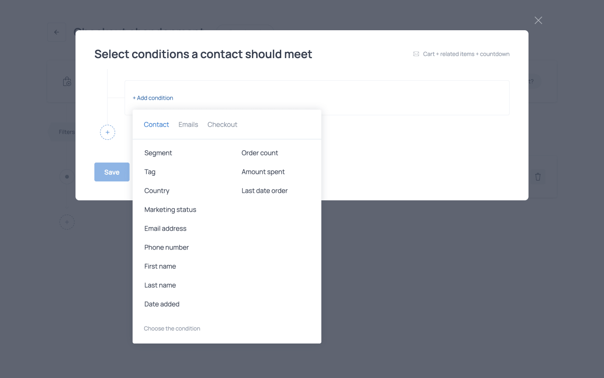Image resolution: width=604 pixels, height=378 pixels.
Task: Select the Contact tab
Action: pyautogui.click(x=156, y=125)
